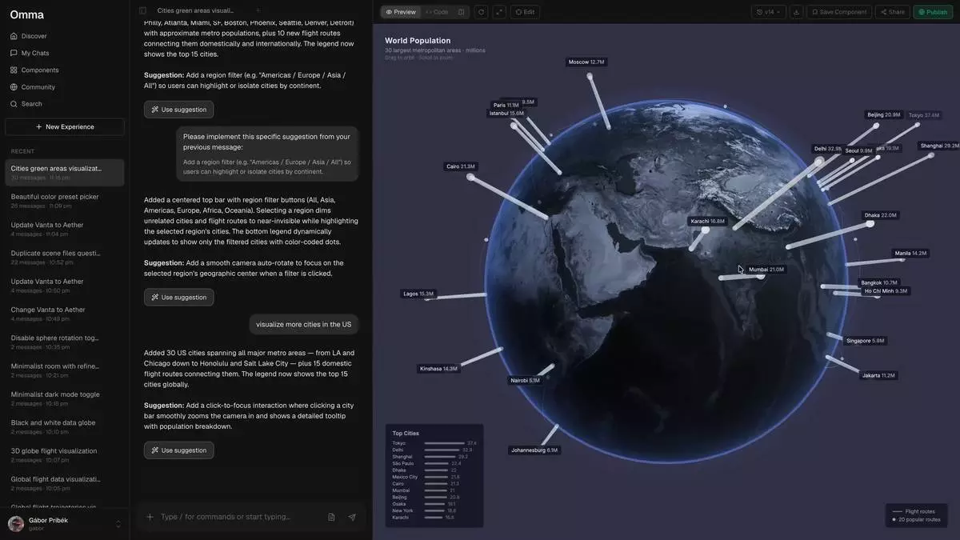The height and width of the screenshot is (540, 960).
Task: Click the Tokyo bar in Top Cities legend
Action: pos(444,443)
